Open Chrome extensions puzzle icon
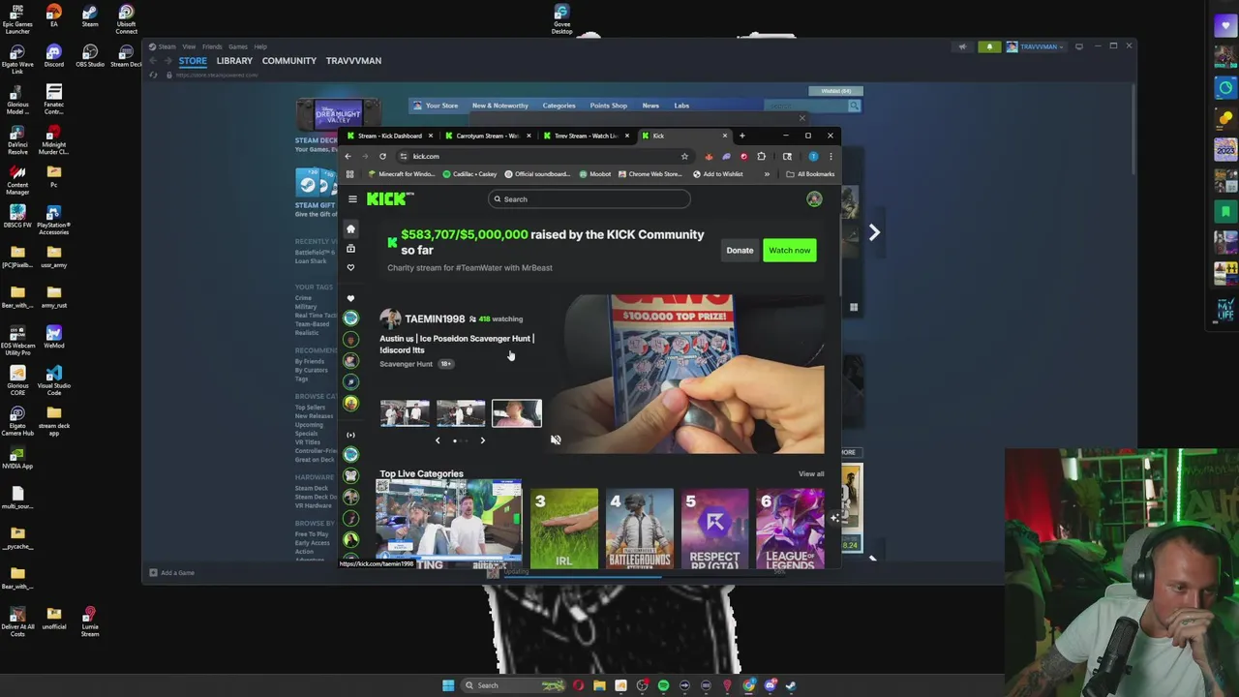 761,157
